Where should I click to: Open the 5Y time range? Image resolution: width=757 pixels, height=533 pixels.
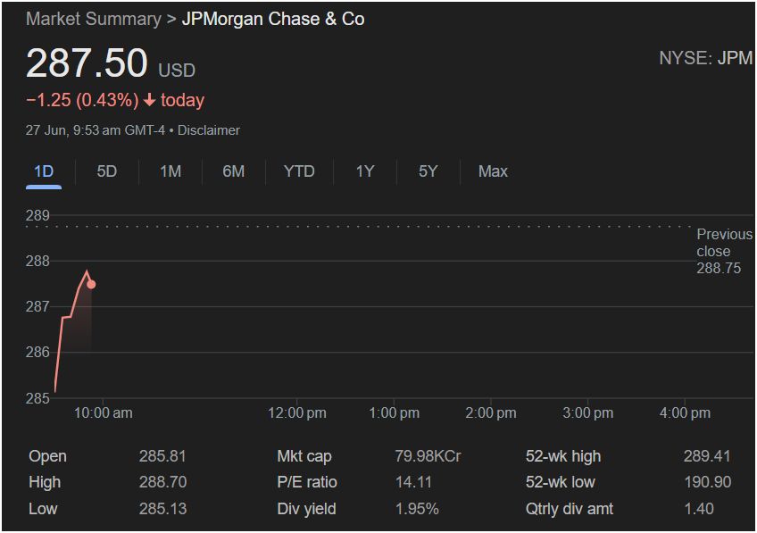pos(428,171)
